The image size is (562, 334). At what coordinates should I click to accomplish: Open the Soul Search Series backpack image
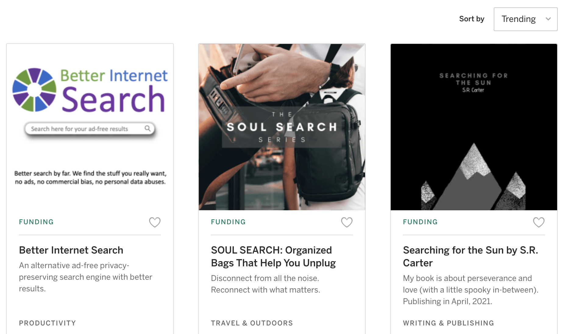(282, 127)
